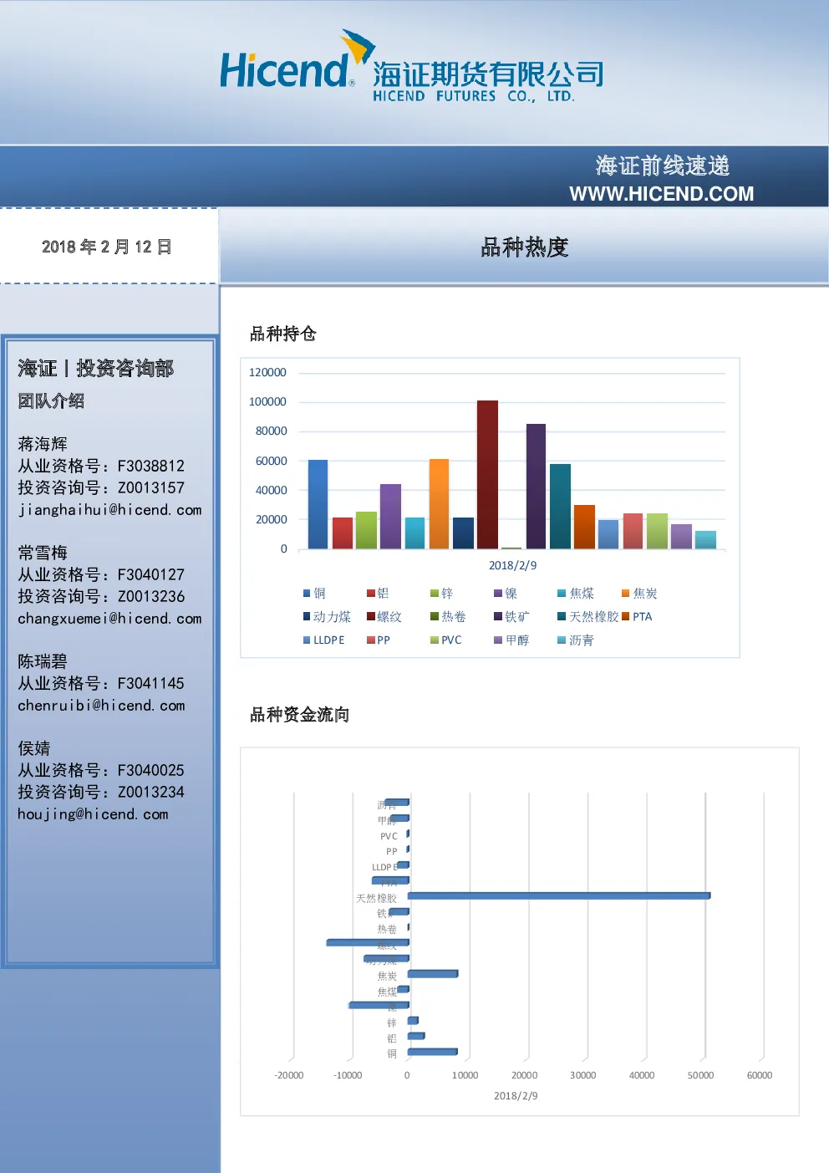
Task: Click the 铝 legend color swatch
Action: pyautogui.click(x=370, y=594)
